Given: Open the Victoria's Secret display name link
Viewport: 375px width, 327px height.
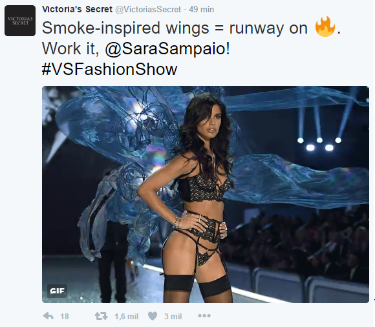Looking at the screenshot, I should [77, 9].
